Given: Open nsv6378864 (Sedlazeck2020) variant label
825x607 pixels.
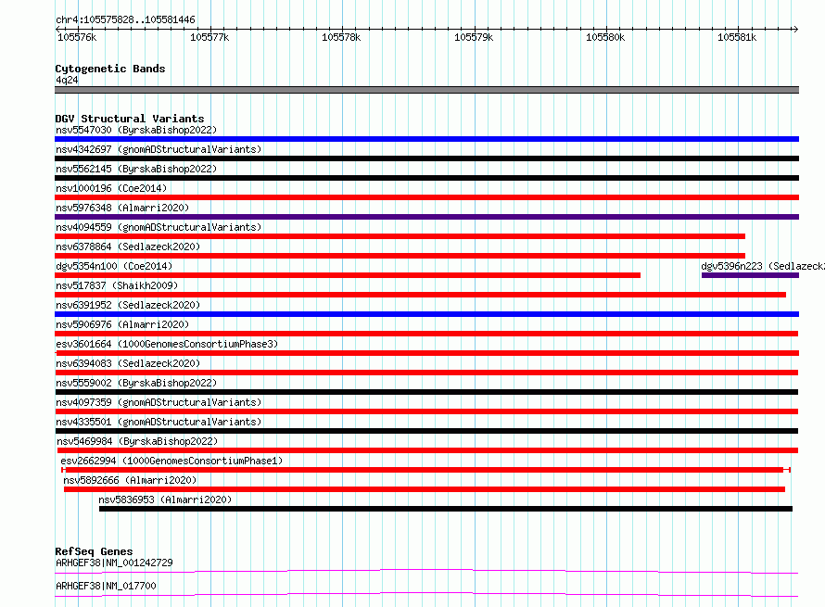Looking at the screenshot, I should click(128, 247).
